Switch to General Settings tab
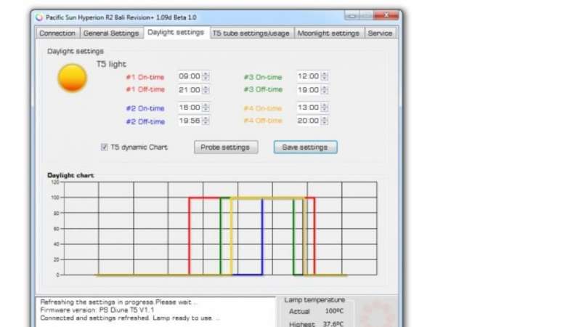This screenshot has height=327, width=581. coord(110,33)
